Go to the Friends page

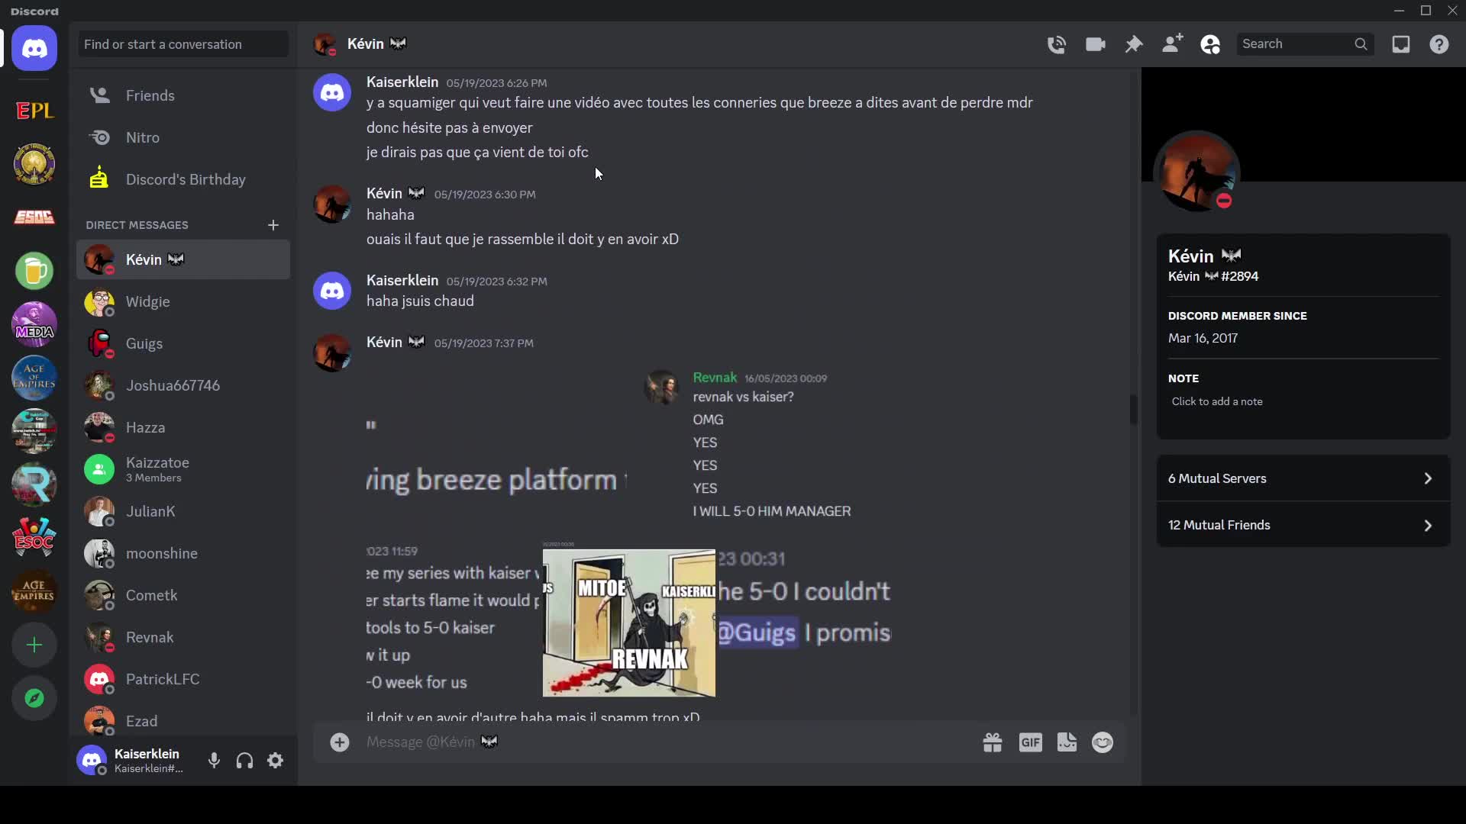click(150, 95)
